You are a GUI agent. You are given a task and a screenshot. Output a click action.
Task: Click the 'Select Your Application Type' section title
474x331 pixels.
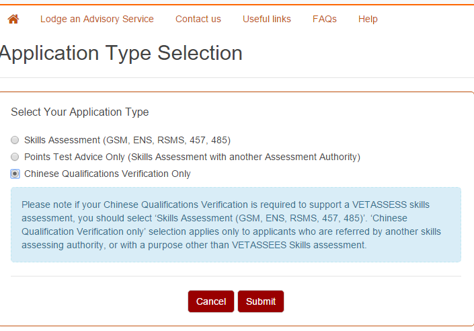pyautogui.click(x=80, y=112)
